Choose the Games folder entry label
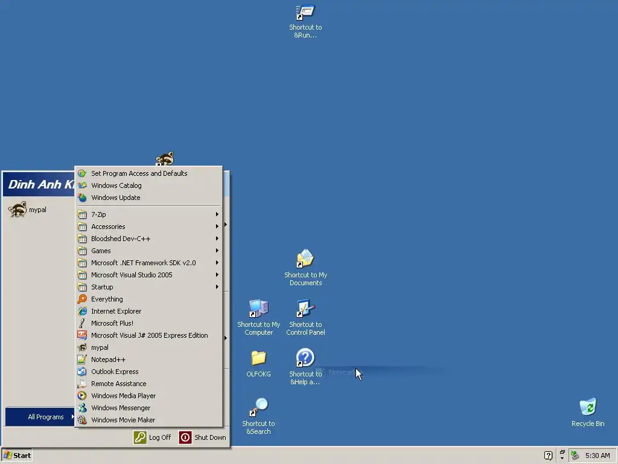The width and height of the screenshot is (618, 464). point(101,251)
